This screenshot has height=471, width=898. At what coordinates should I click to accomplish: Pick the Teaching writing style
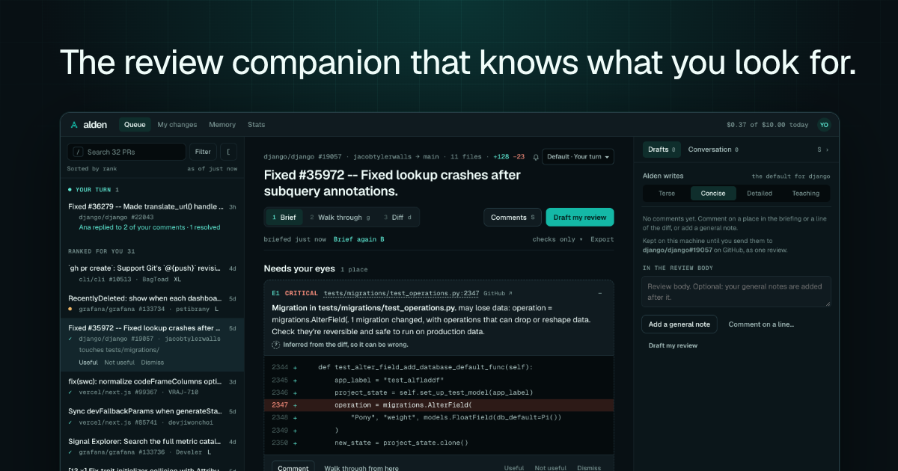click(x=806, y=193)
